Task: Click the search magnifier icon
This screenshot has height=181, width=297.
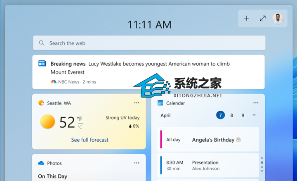Action: (42, 43)
